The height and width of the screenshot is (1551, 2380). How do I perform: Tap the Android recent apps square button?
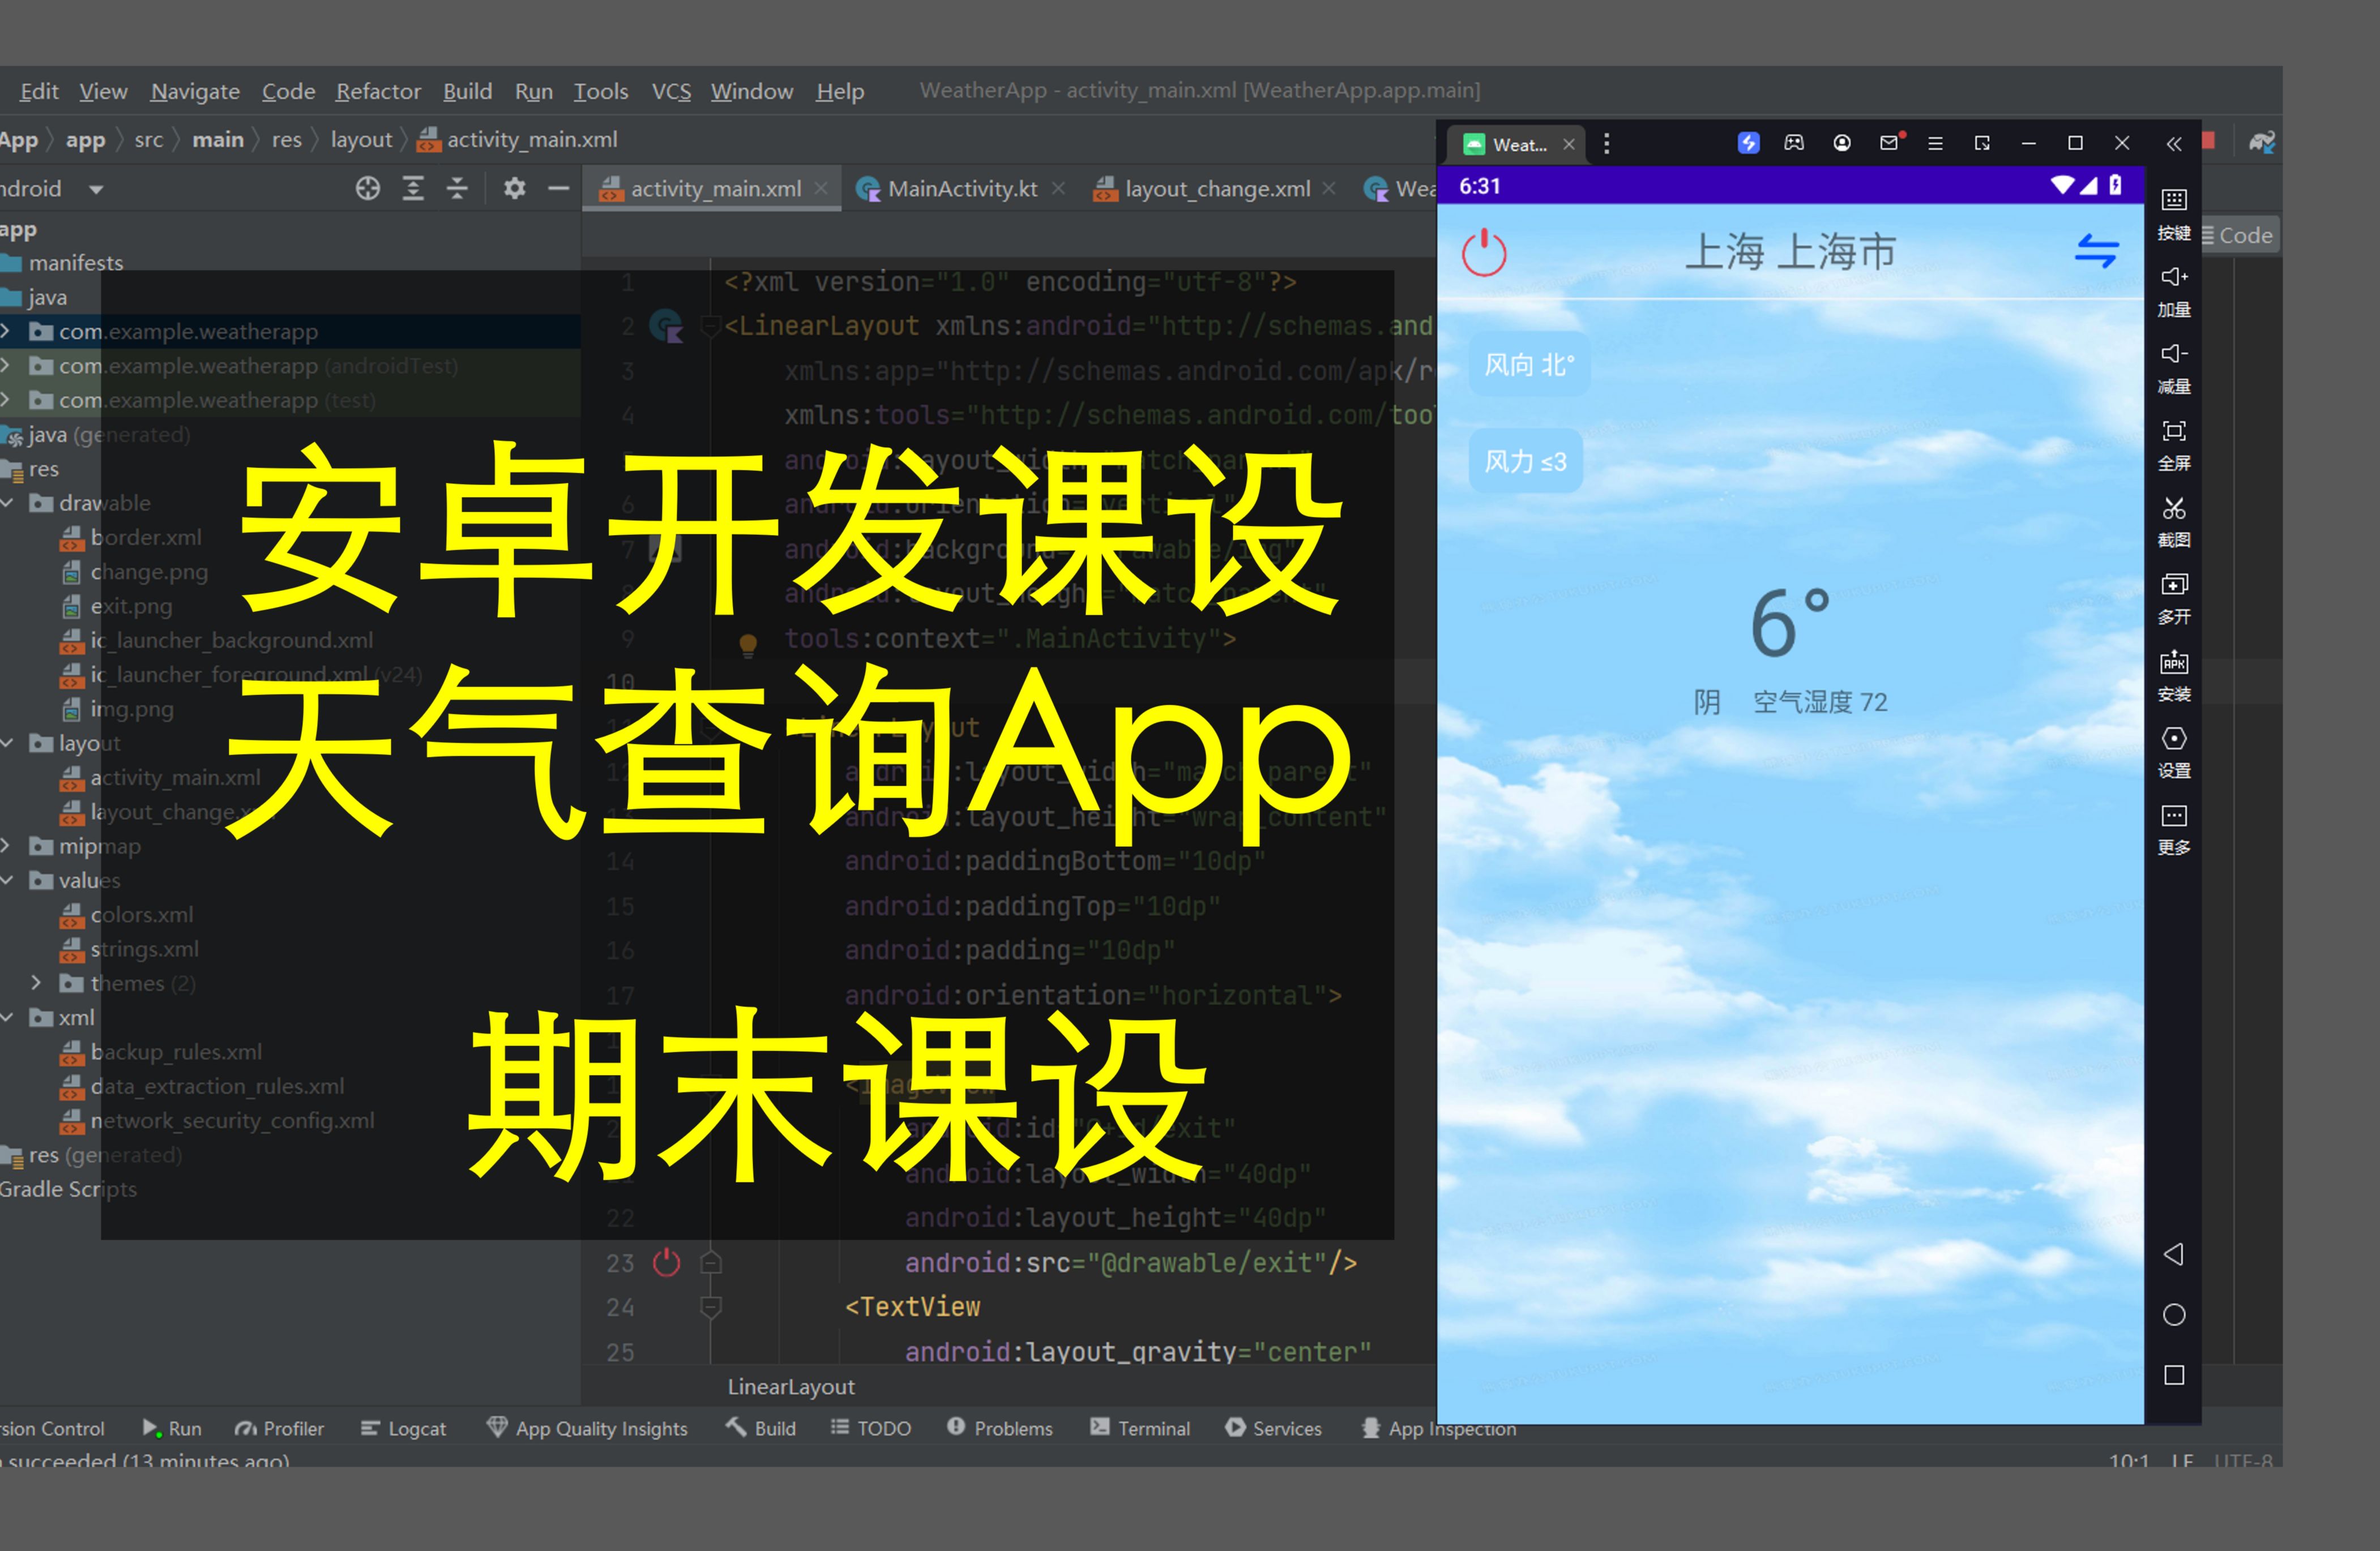pyautogui.click(x=2174, y=1375)
